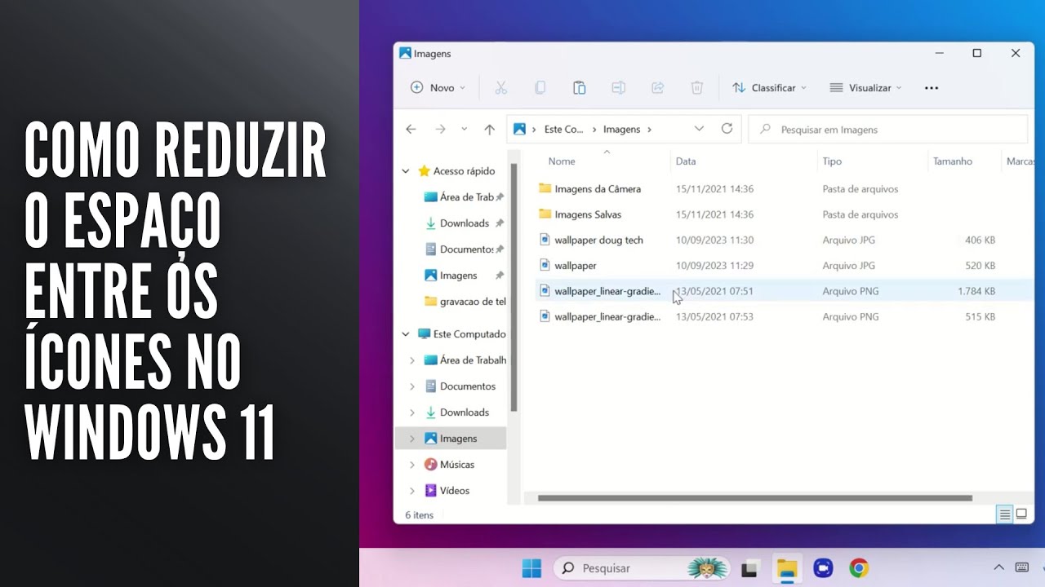
Task: Open recent locations dropdown chevron
Action: [464, 129]
